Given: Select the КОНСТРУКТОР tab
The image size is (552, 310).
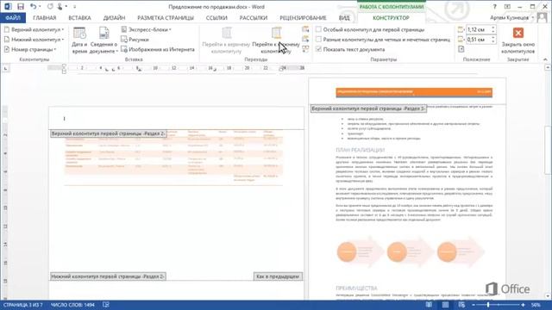Looking at the screenshot, I should 391,17.
